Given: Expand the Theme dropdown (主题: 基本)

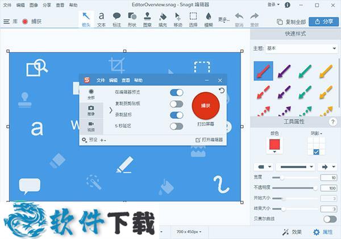Looking at the screenshot, I should [x=302, y=48].
